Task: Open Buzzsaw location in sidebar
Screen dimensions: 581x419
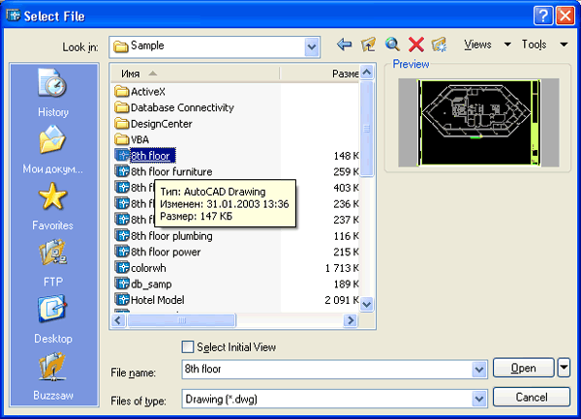Action: pos(53,377)
